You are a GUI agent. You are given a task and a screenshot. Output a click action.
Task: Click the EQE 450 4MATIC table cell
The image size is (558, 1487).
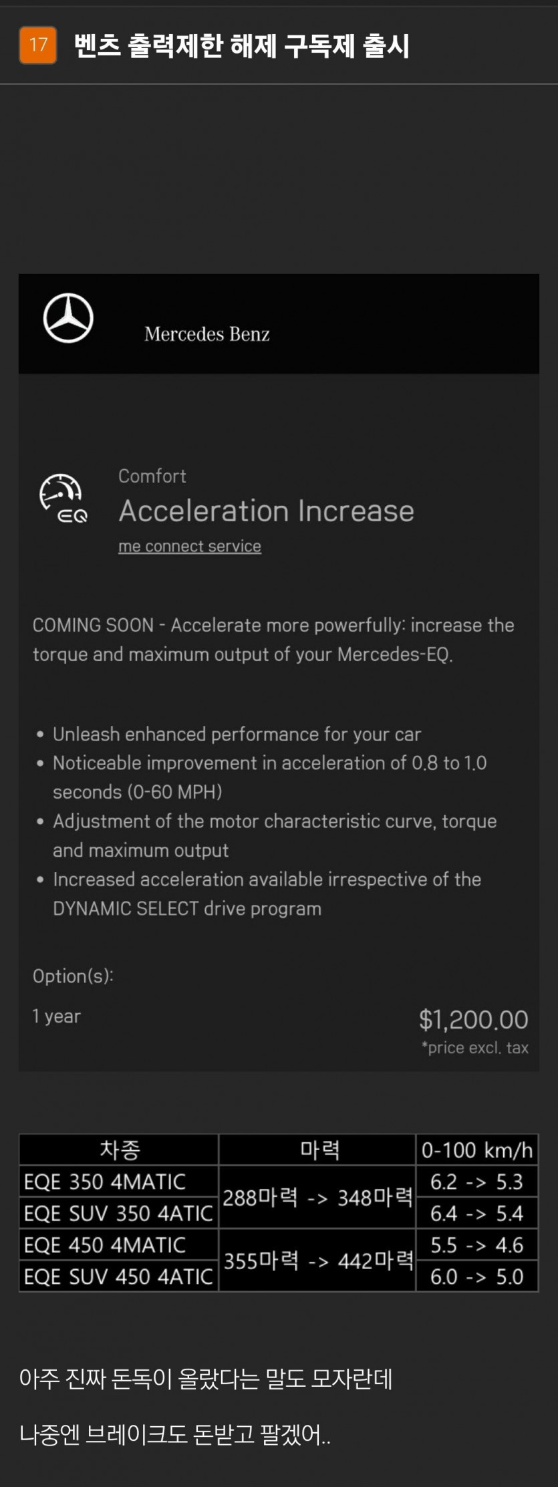(x=105, y=1244)
